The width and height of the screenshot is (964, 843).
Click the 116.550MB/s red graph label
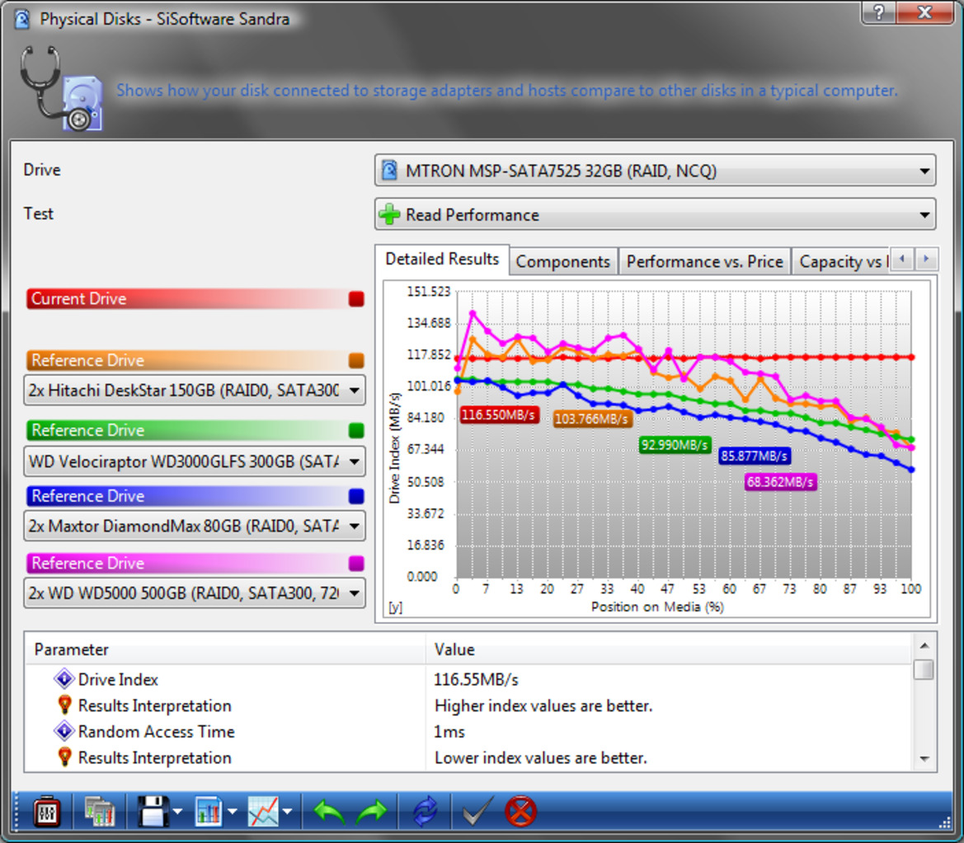(499, 414)
